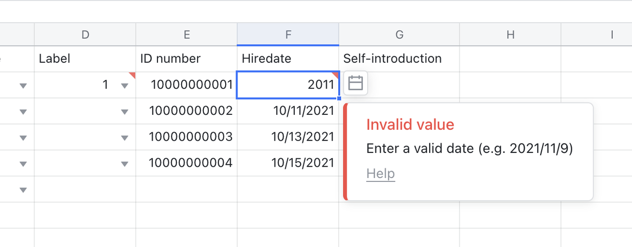632x247 pixels.
Task: Open the Label dropdown showing value 1
Action: click(x=124, y=86)
